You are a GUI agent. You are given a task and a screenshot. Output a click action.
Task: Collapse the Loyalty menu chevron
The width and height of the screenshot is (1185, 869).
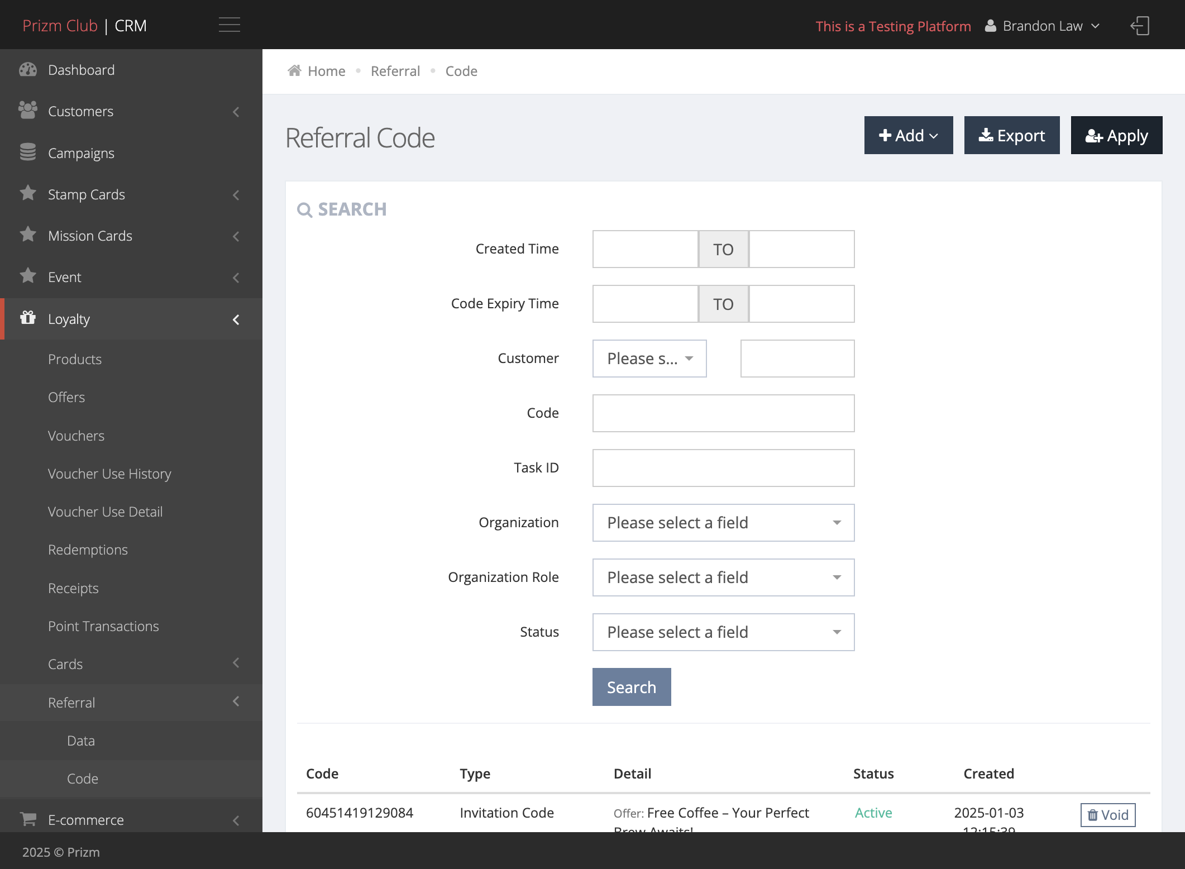[x=236, y=319]
